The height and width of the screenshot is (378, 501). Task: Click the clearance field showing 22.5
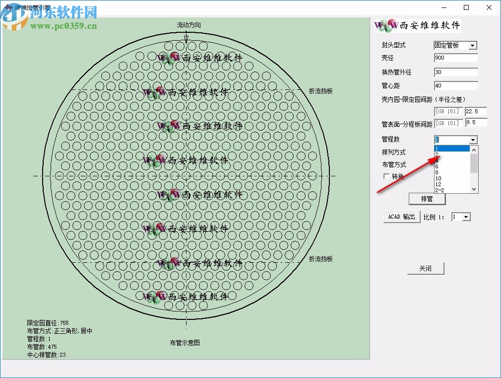pyautogui.click(x=475, y=111)
